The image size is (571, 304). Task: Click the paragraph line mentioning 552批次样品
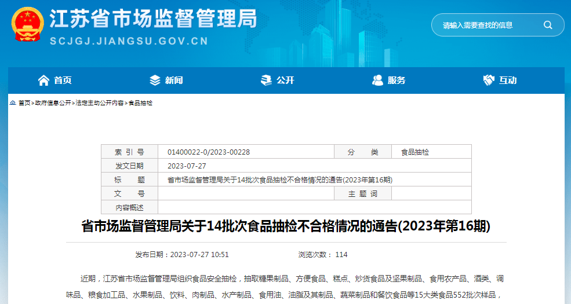(x=284, y=295)
